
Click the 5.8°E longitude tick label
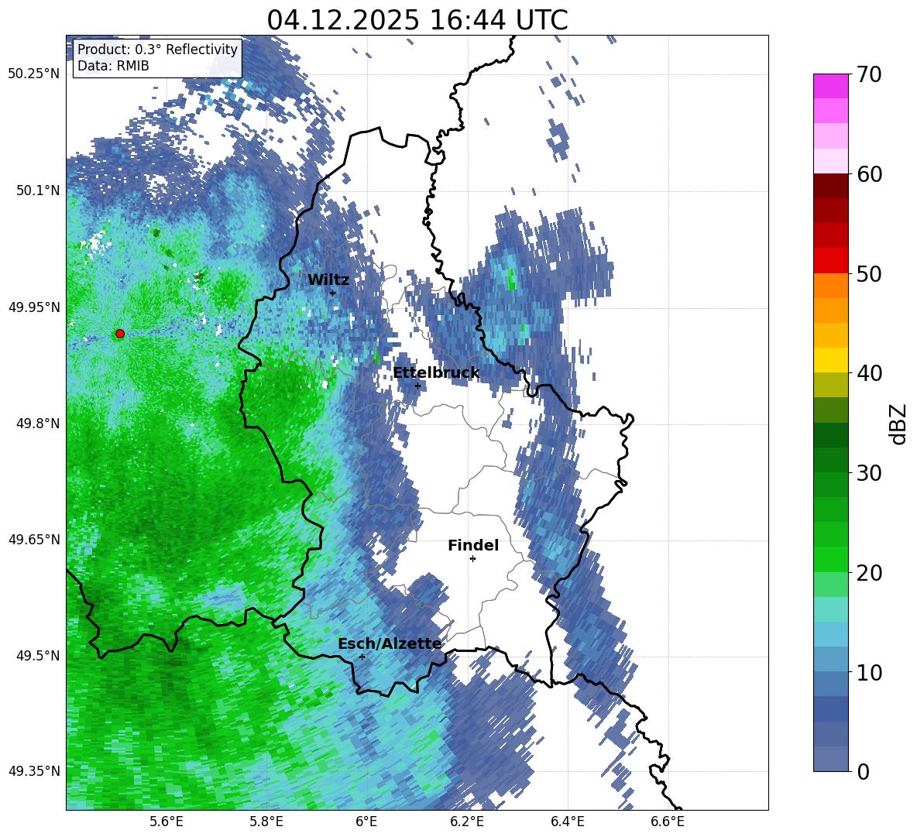pos(266,822)
